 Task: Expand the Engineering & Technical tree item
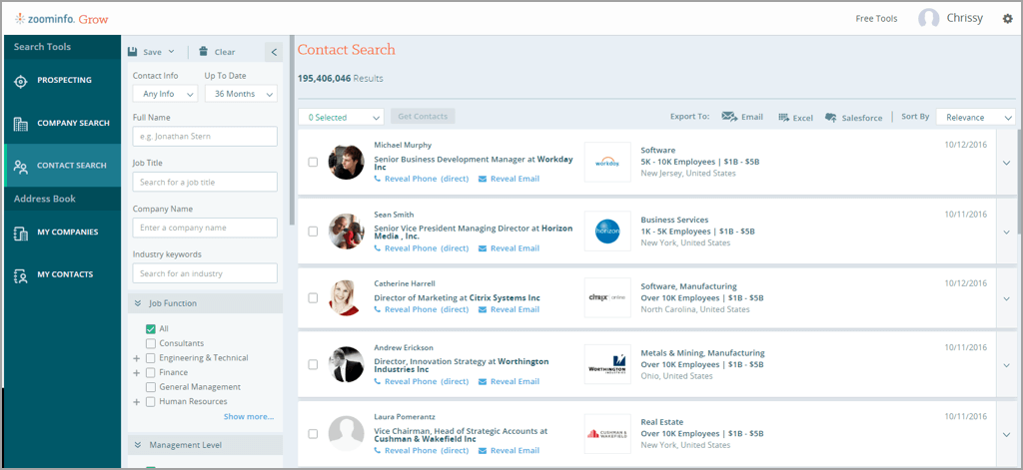[136, 358]
